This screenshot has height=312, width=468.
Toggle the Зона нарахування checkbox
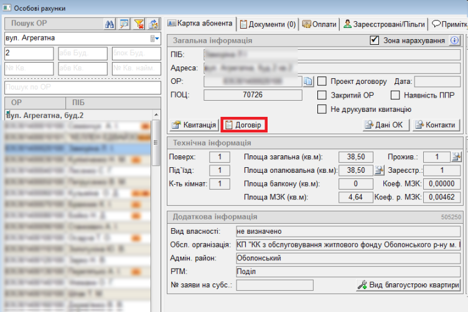[374, 41]
